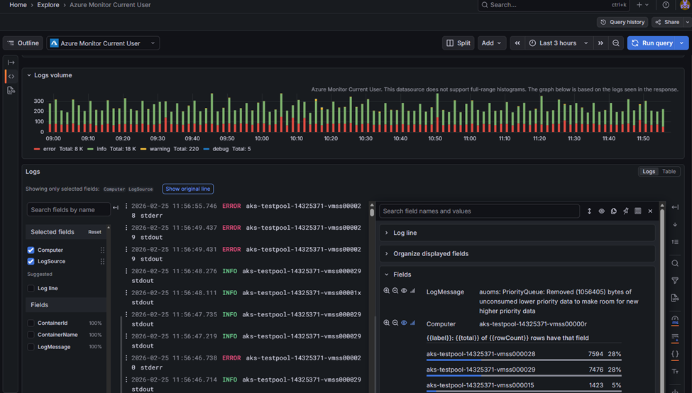Uncheck the LogSource selected field

pos(31,262)
